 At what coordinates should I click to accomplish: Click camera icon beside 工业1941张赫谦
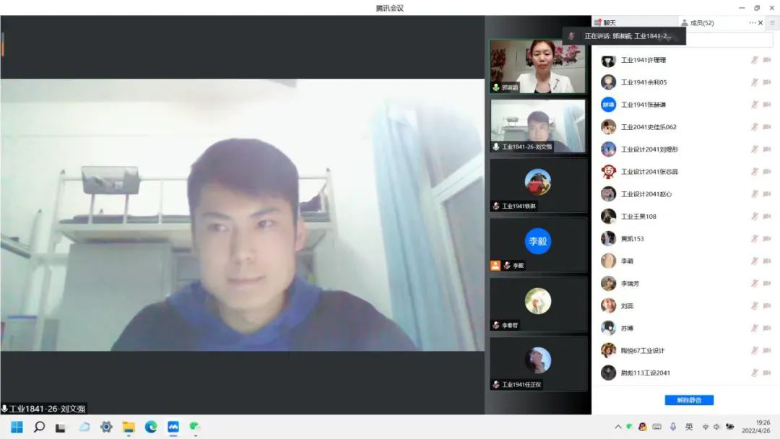click(768, 105)
